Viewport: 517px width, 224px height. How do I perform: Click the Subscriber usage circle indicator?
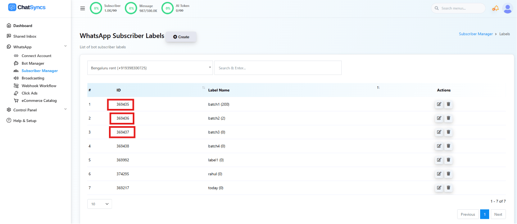coord(96,8)
